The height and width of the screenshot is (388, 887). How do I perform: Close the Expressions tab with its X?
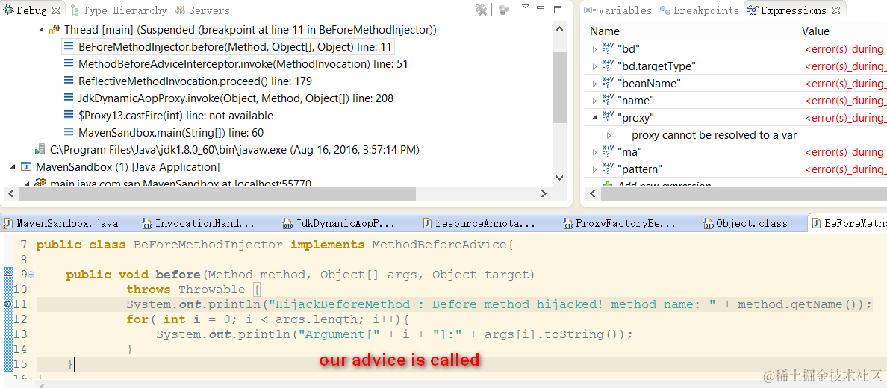point(837,10)
